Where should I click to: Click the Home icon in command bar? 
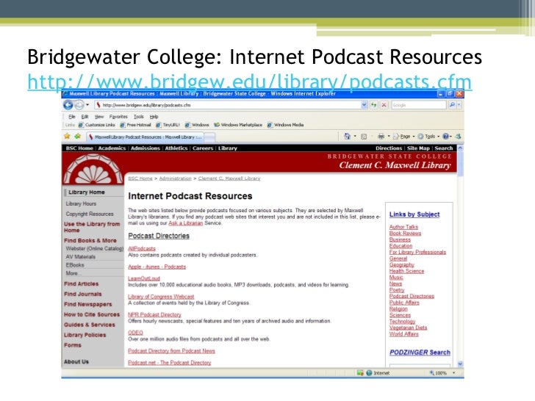[x=347, y=137]
